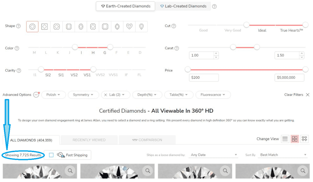Select the emerald cut shape icon
313x182 pixels.
pos(69,27)
